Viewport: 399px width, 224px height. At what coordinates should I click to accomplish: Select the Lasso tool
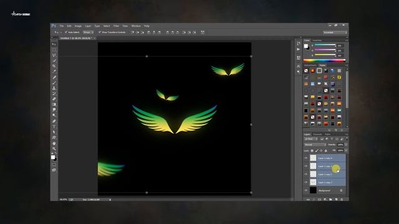[x=54, y=55]
